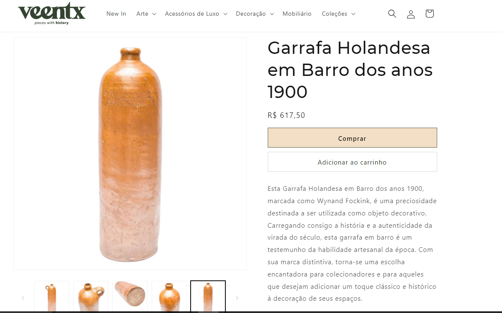The width and height of the screenshot is (502, 313).
Task: Open the search magnifier icon
Action: (392, 14)
